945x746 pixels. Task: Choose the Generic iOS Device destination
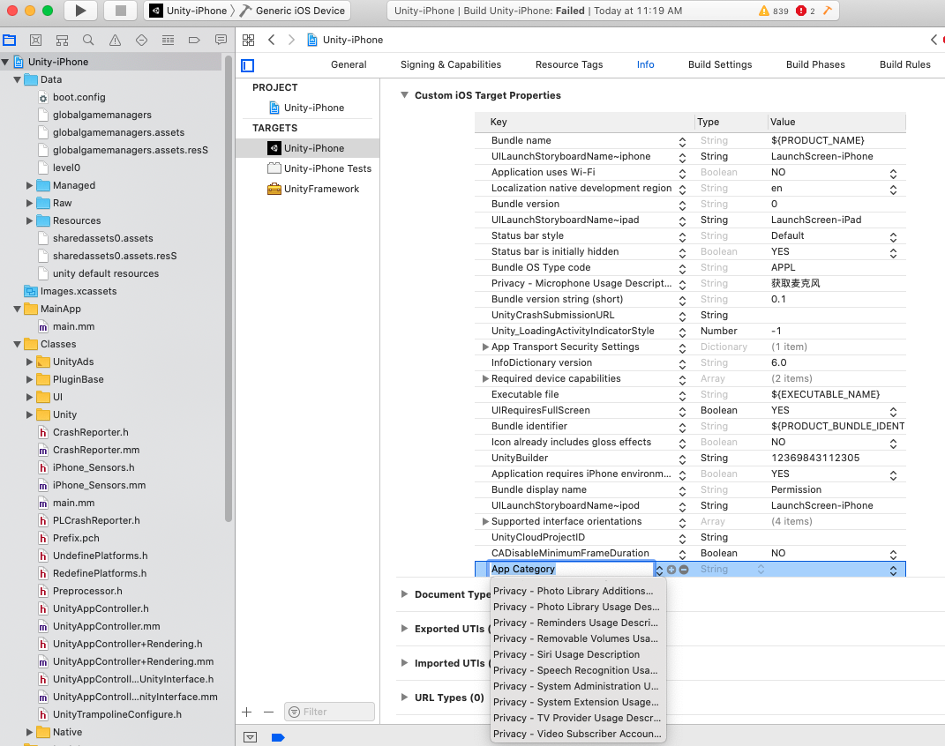tap(293, 11)
